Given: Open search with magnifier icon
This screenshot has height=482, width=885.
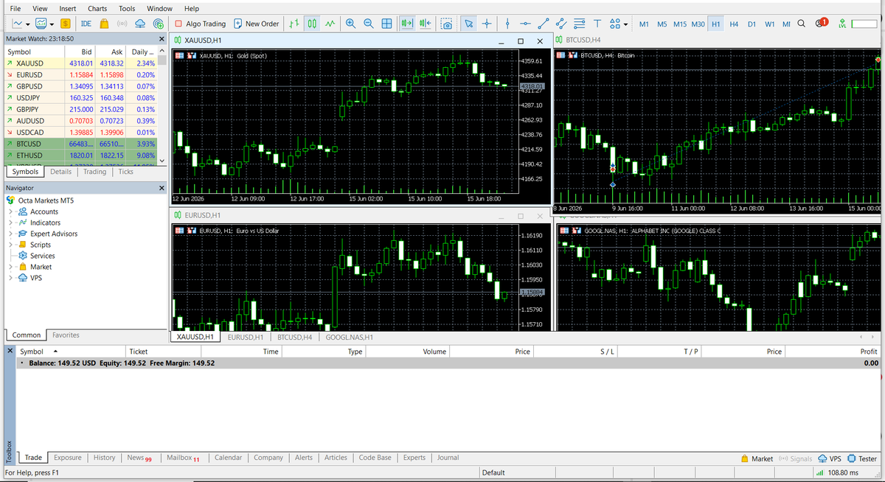Looking at the screenshot, I should click(802, 24).
